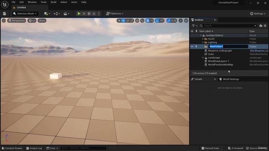This screenshot has width=269, height=151.
Task: Toggle world/local coordinate space globe icon
Action: pos(137,21)
